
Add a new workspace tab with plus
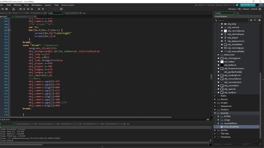(84, 13)
